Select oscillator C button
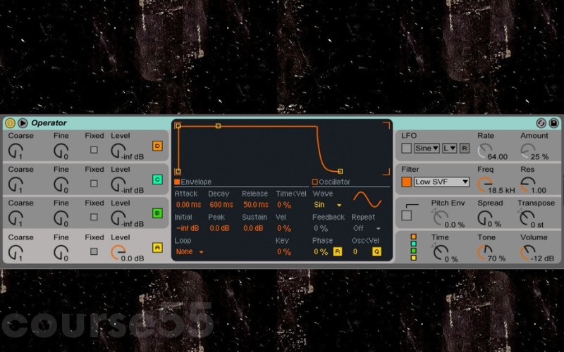 click(x=157, y=180)
